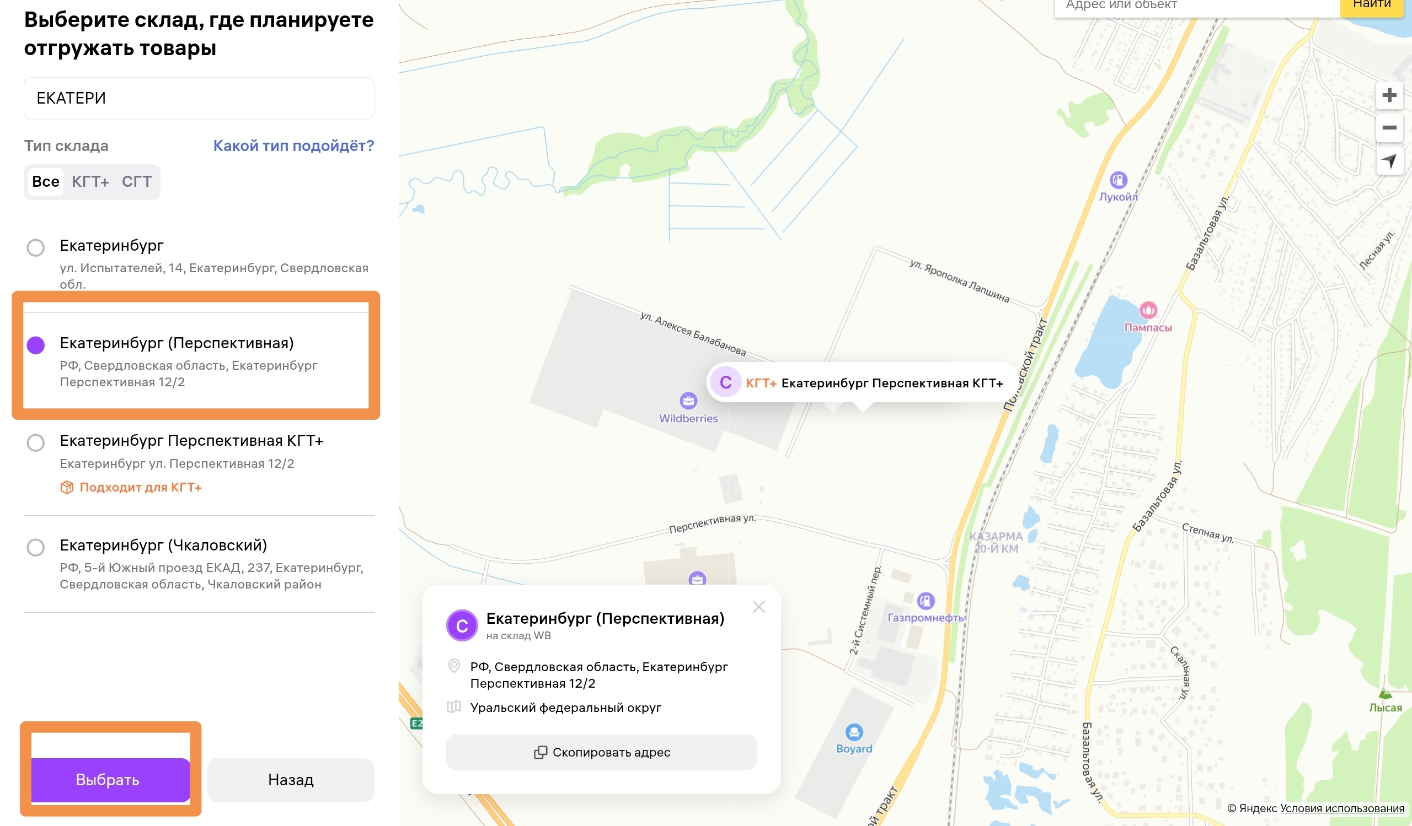The image size is (1412, 826).
Task: Select Екатеринбург Перспективная КГТ+ radio option
Action: 36,442
